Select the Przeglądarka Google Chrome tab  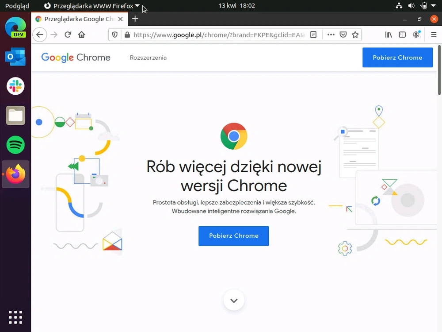coord(80,19)
